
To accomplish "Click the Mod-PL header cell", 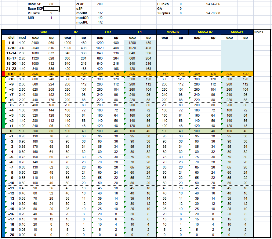I will pyautogui.click(x=237, y=32).
